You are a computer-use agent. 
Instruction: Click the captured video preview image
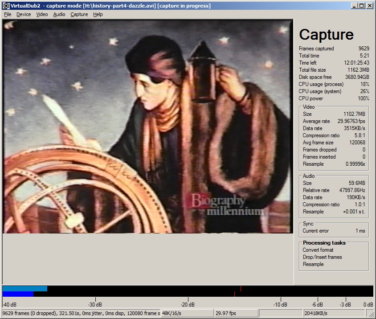pos(148,127)
